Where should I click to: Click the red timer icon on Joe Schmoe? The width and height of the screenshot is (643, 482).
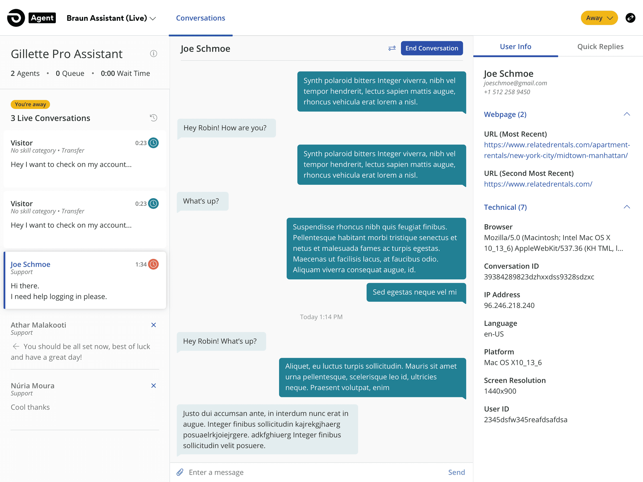point(154,264)
